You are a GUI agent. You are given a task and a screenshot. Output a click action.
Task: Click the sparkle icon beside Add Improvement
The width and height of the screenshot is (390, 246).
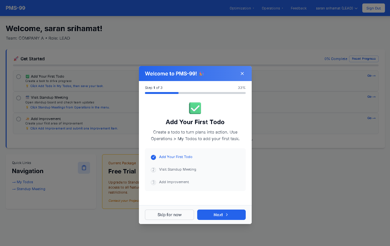pyautogui.click(x=27, y=119)
